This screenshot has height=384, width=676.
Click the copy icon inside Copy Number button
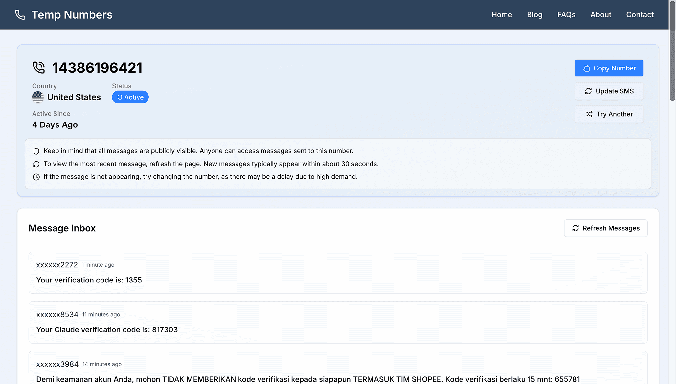click(x=586, y=68)
